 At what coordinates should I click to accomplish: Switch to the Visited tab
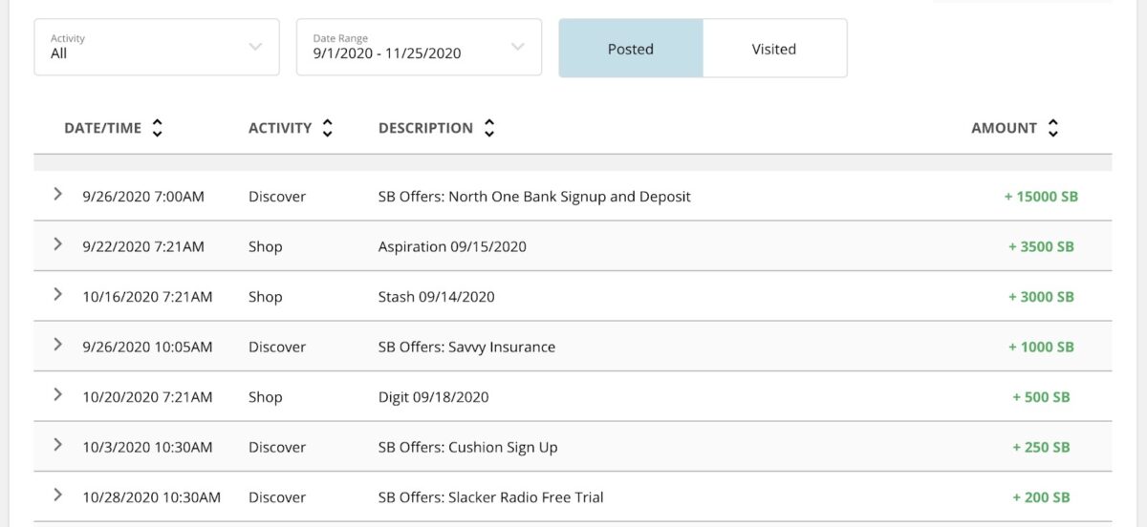774,49
